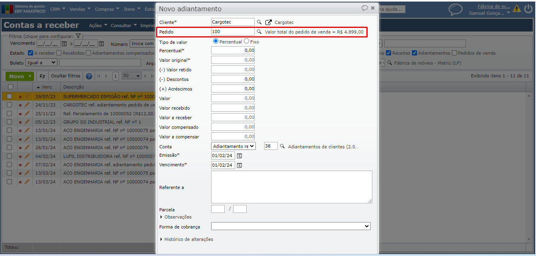Click the yellow warning alert icon
536x256 pixels.
(x=517, y=8)
